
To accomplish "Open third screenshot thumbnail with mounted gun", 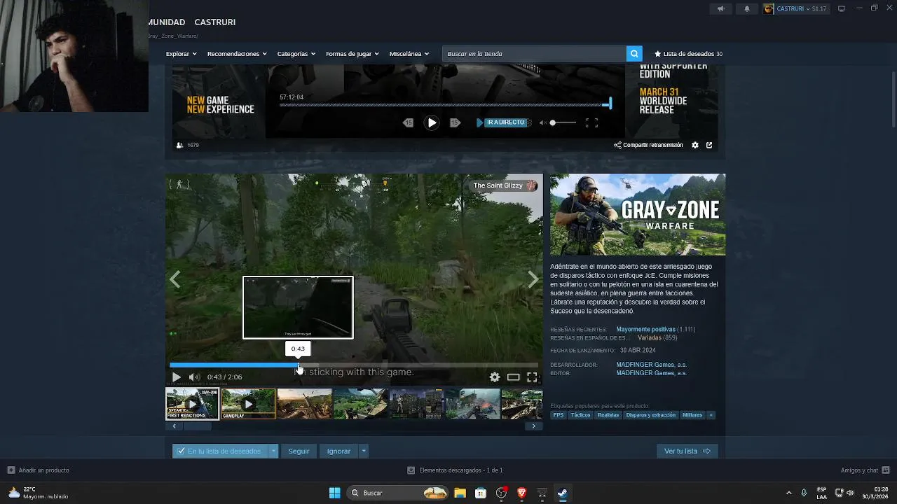I will [x=304, y=404].
